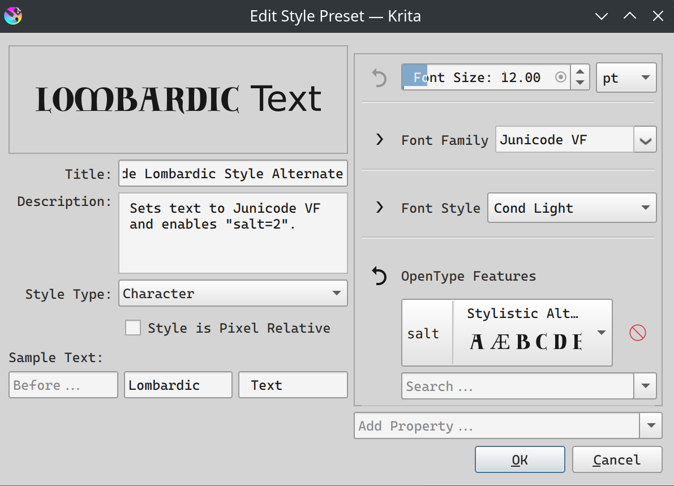The image size is (674, 486).
Task: Enable Style is Pixel Relative checkbox
Action: 133,328
